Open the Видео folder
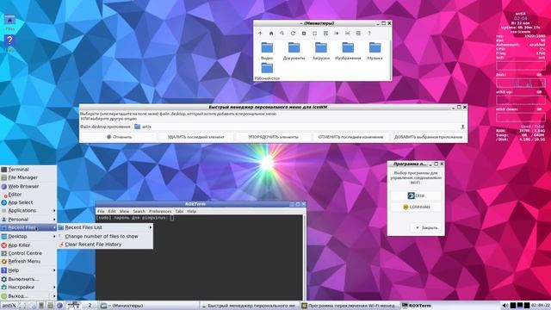 267,51
